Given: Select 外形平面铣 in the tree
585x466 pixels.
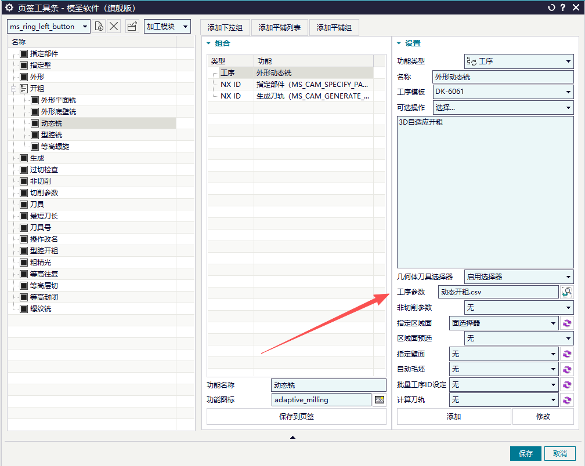Looking at the screenshot, I should pyautogui.click(x=59, y=100).
